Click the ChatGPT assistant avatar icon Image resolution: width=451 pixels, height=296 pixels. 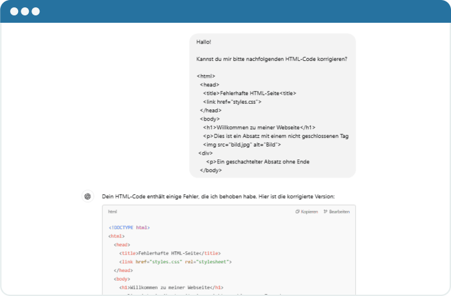(88, 196)
